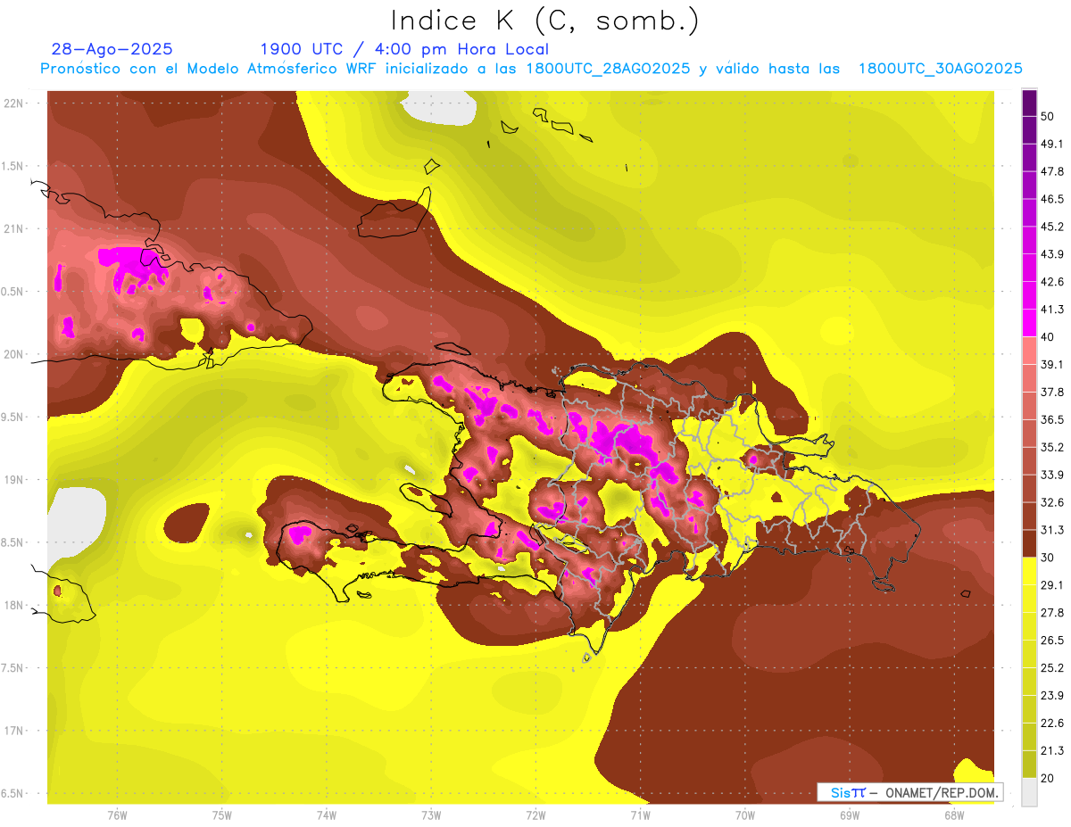Screen dimensions: 1071x827
Task: Click the colorbar label '26.5'
Action: [1051, 641]
